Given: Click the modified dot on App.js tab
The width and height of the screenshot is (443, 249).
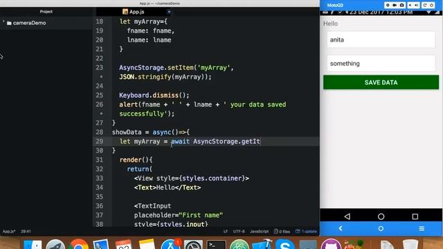Looking at the screenshot, I should click(x=169, y=12).
